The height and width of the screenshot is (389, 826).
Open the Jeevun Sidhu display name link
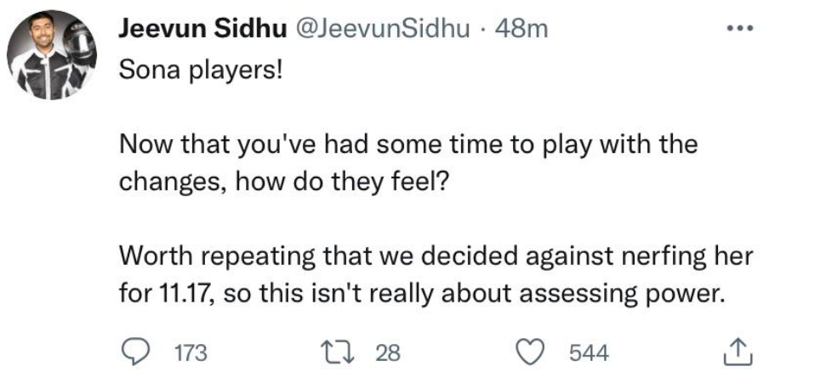[x=202, y=29]
